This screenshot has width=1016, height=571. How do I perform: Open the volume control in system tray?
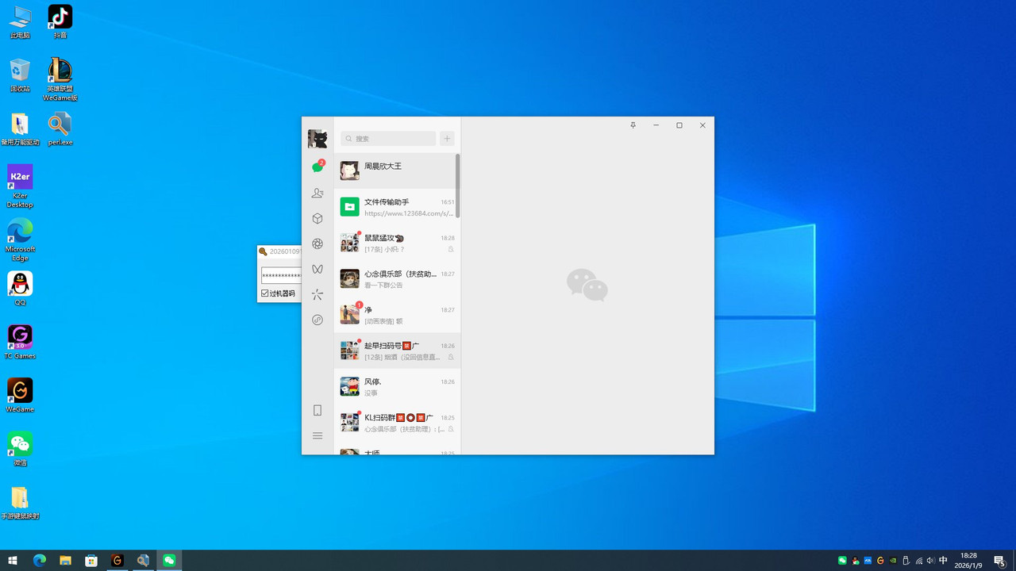tap(931, 561)
